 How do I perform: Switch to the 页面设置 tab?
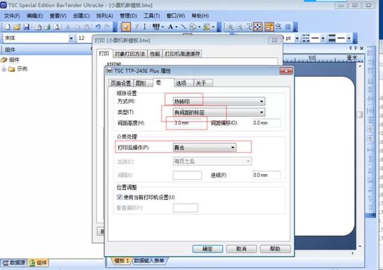coord(121,83)
